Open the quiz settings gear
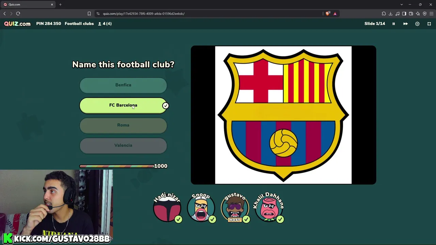The width and height of the screenshot is (436, 245). (417, 24)
